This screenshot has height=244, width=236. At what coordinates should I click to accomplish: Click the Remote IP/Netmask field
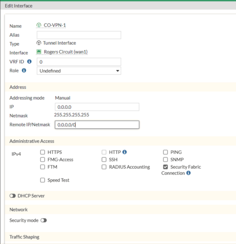point(97,125)
